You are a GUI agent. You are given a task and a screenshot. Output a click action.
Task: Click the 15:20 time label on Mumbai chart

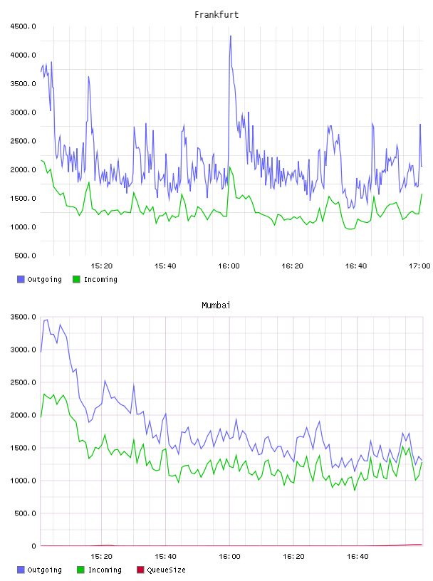click(102, 557)
